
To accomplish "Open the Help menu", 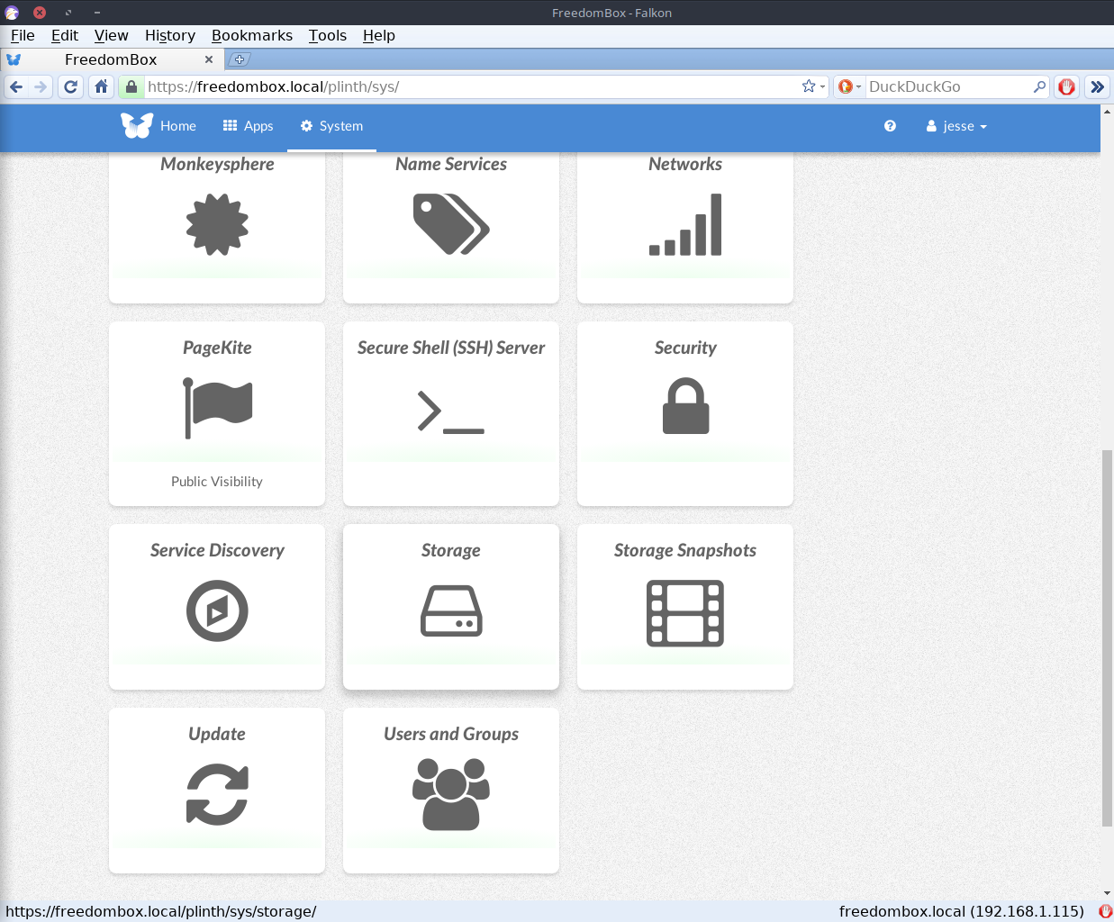I will click(x=379, y=35).
